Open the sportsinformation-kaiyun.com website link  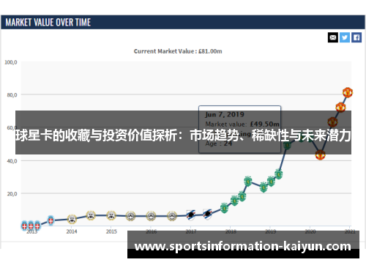243,246
